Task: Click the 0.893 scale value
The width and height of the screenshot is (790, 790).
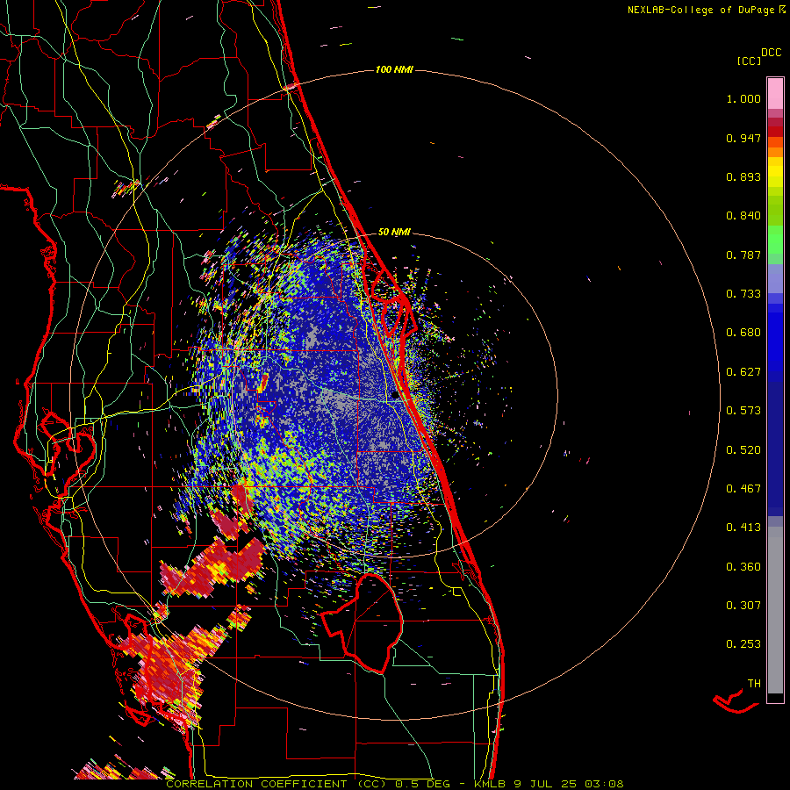Action: coord(743,176)
